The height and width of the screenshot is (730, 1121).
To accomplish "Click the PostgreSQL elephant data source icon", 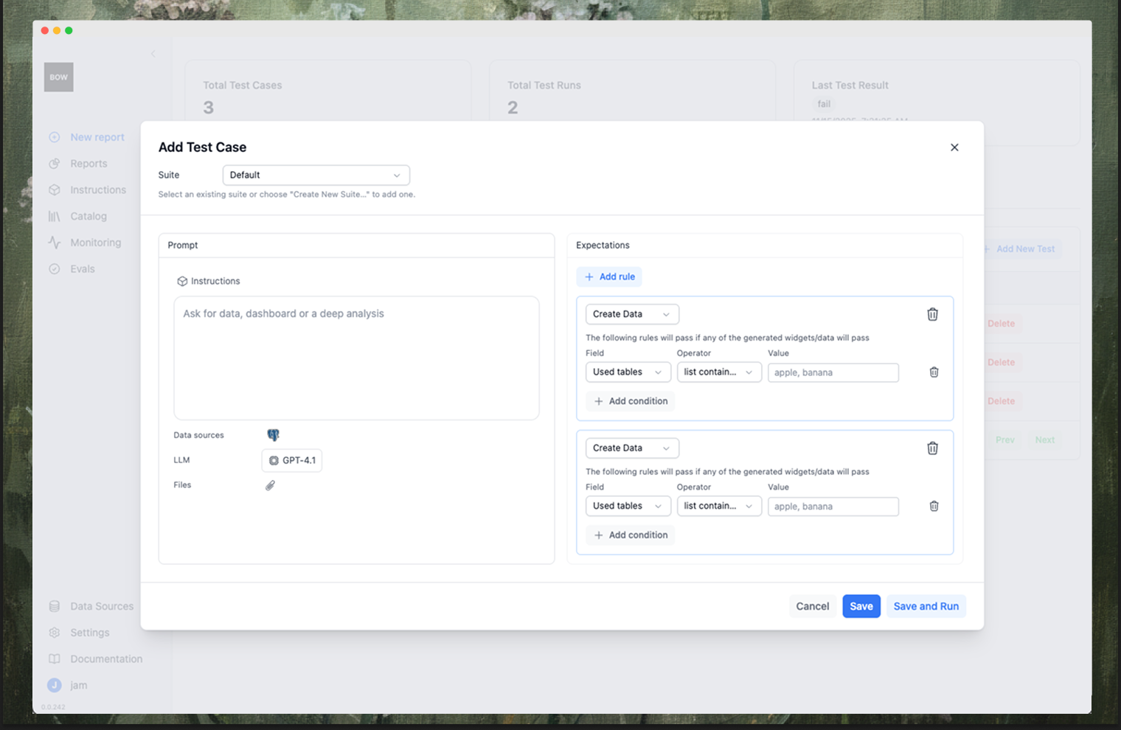I will coord(273,434).
